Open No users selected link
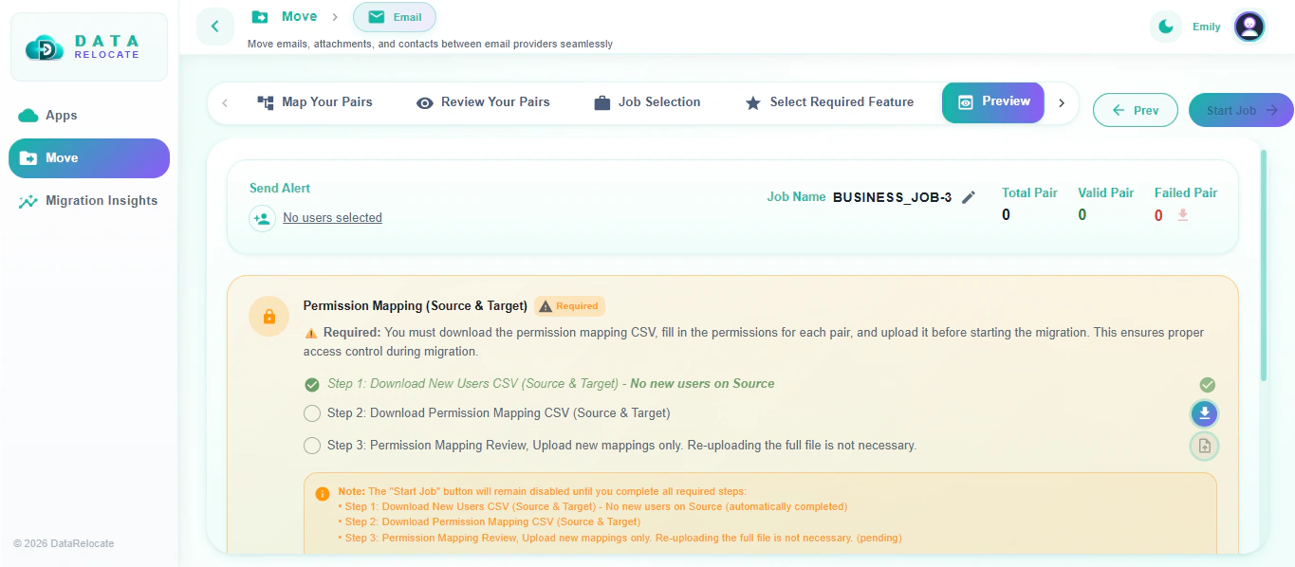The image size is (1295, 567). pos(333,218)
